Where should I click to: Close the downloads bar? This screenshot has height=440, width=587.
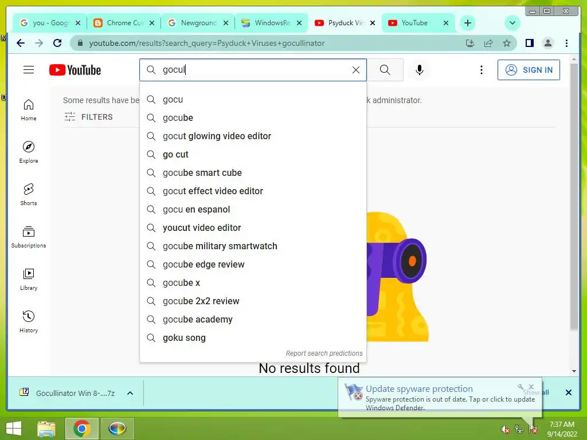[x=568, y=392]
